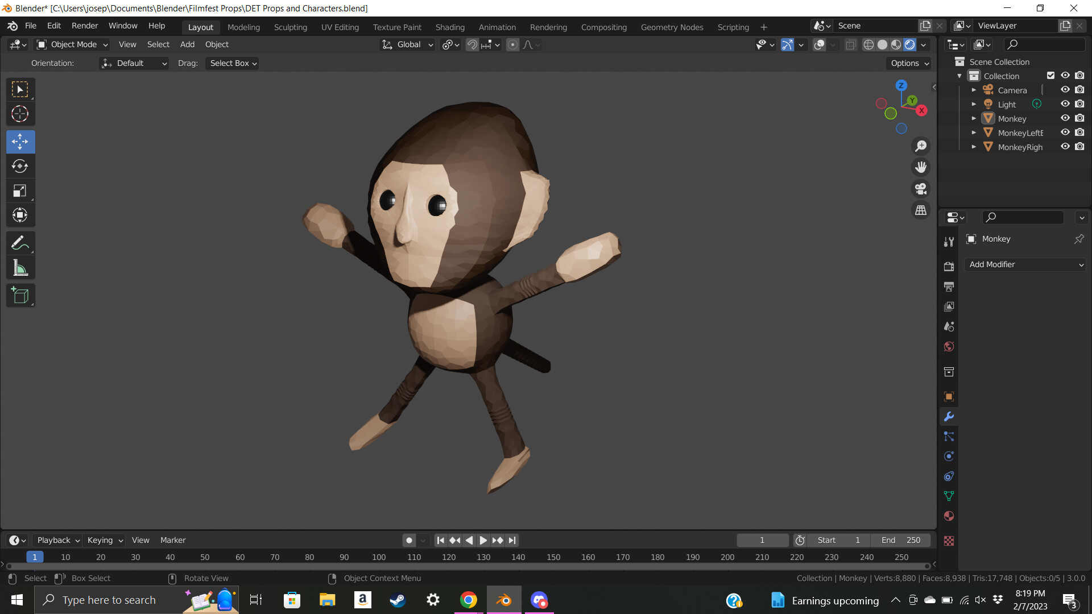Hide the Monkey object in viewport

(x=1065, y=118)
